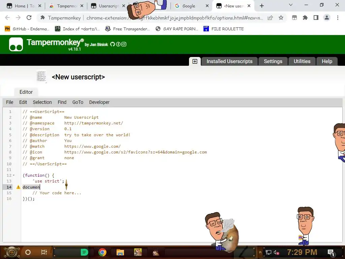Image resolution: width=345 pixels, height=259 pixels.
Task: Open the Extensions puzzle icon
Action: (305, 18)
